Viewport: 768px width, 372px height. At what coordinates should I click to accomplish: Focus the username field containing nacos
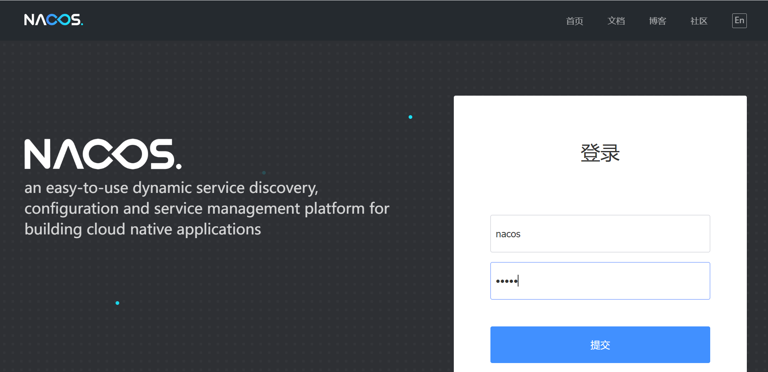(x=600, y=234)
